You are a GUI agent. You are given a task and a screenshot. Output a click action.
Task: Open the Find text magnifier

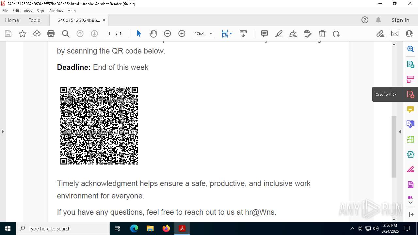pyautogui.click(x=66, y=34)
